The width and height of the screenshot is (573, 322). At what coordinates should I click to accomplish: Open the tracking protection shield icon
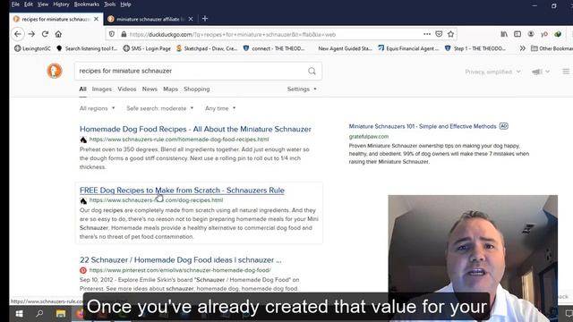[x=112, y=34]
